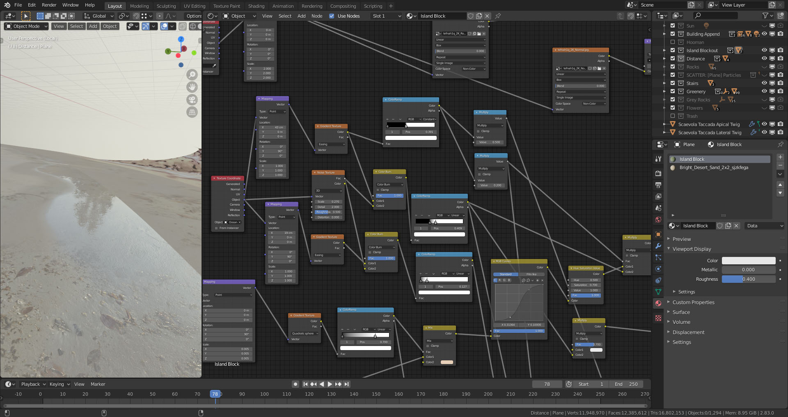Open Global transform orientation dropdown

98,16
